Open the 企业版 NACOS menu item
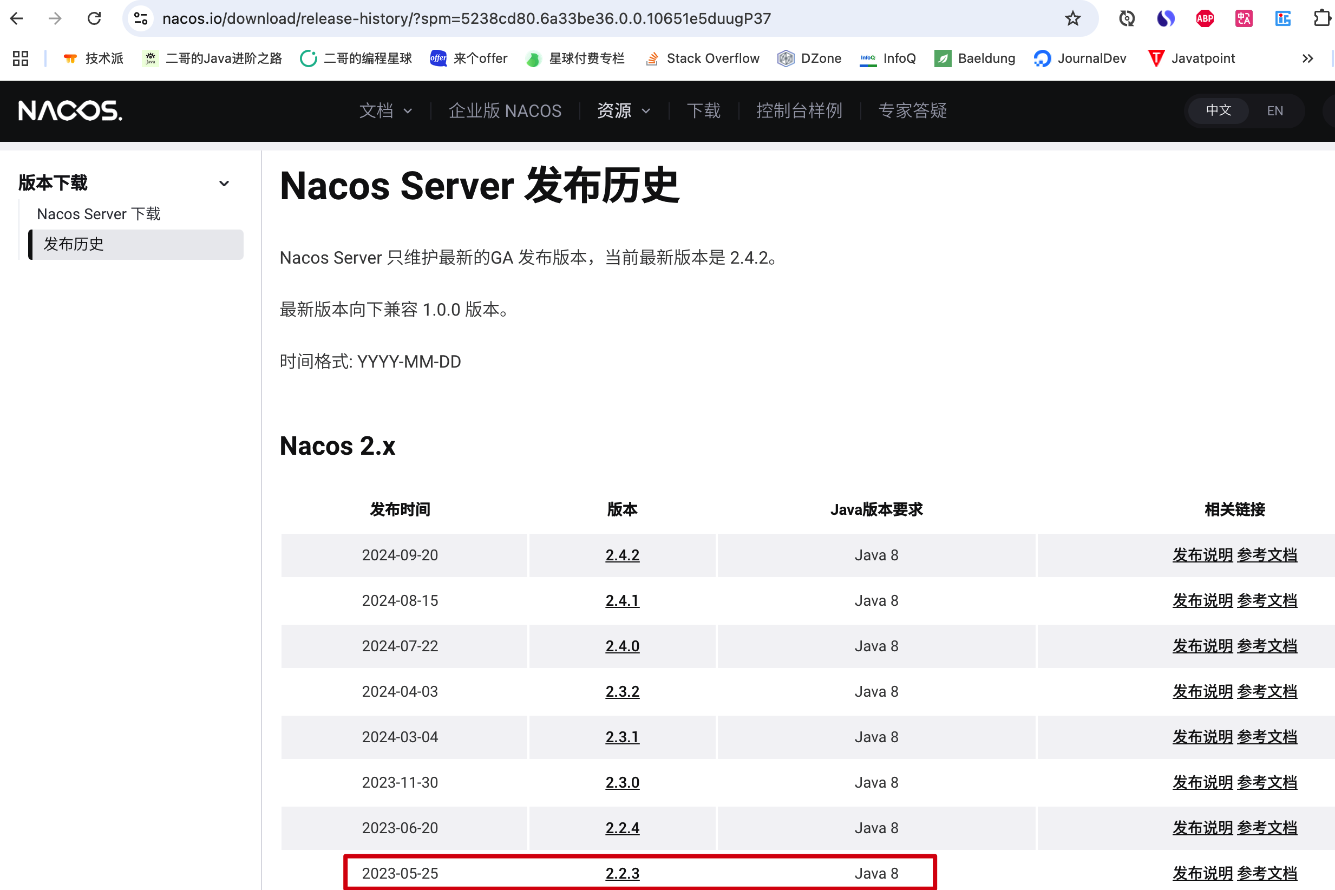Image resolution: width=1335 pixels, height=890 pixels. click(505, 110)
